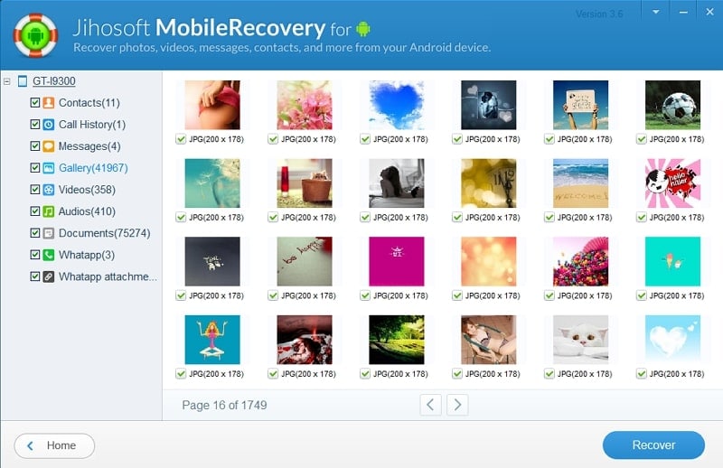The width and height of the screenshot is (723, 468).
Task: Click the GT-I9300 phone device icon
Action: (22, 81)
